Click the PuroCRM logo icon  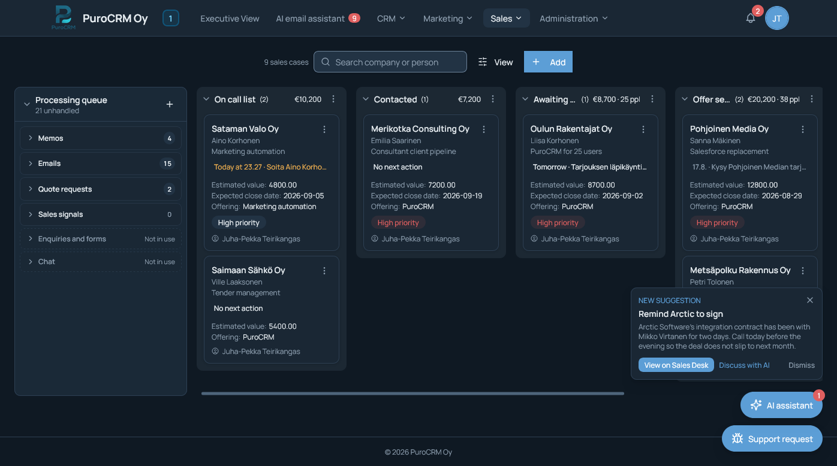63,17
